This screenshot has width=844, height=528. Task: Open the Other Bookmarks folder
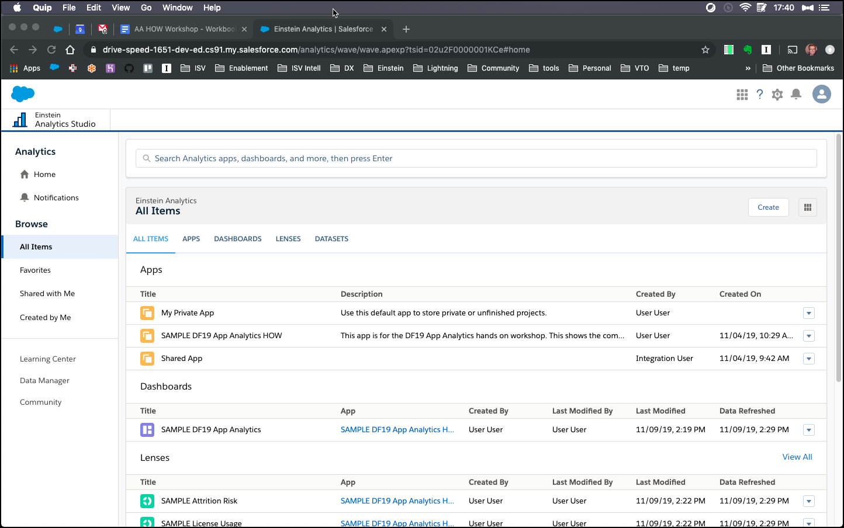798,68
